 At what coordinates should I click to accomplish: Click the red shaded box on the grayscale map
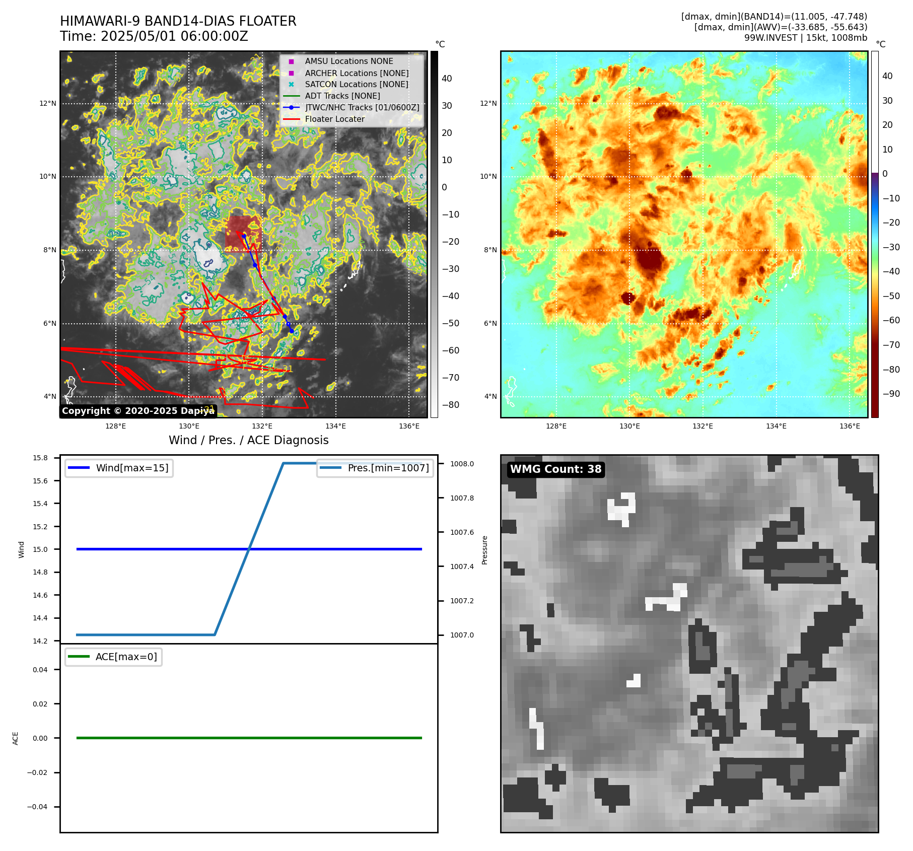tap(243, 233)
